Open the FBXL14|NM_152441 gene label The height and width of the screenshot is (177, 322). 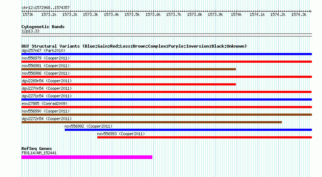[39, 153]
